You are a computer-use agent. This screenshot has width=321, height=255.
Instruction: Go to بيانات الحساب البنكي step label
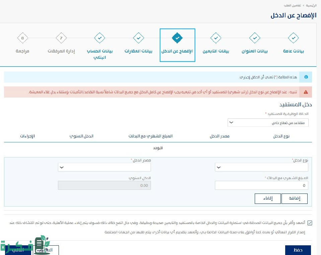(x=100, y=54)
